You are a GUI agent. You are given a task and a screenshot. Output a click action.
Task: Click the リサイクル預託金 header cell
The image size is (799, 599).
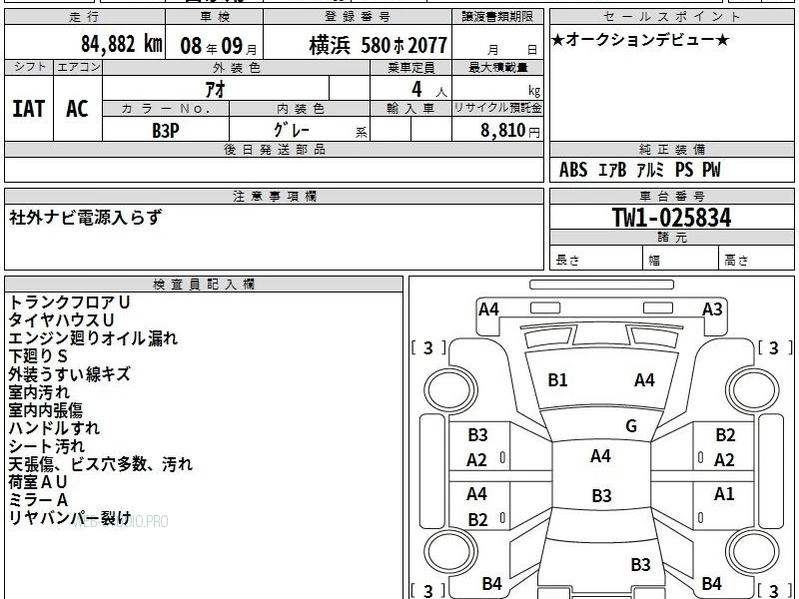(x=497, y=109)
